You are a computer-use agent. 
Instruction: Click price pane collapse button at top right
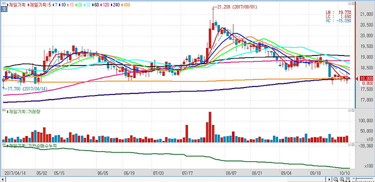[349, 3]
